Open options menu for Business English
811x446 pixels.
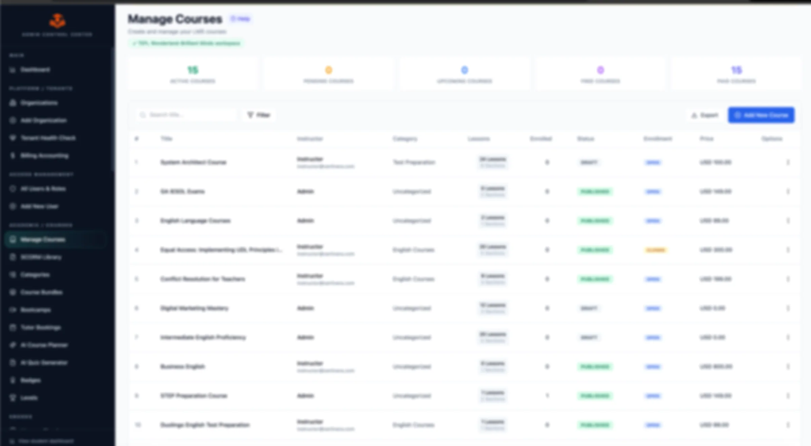click(x=788, y=367)
